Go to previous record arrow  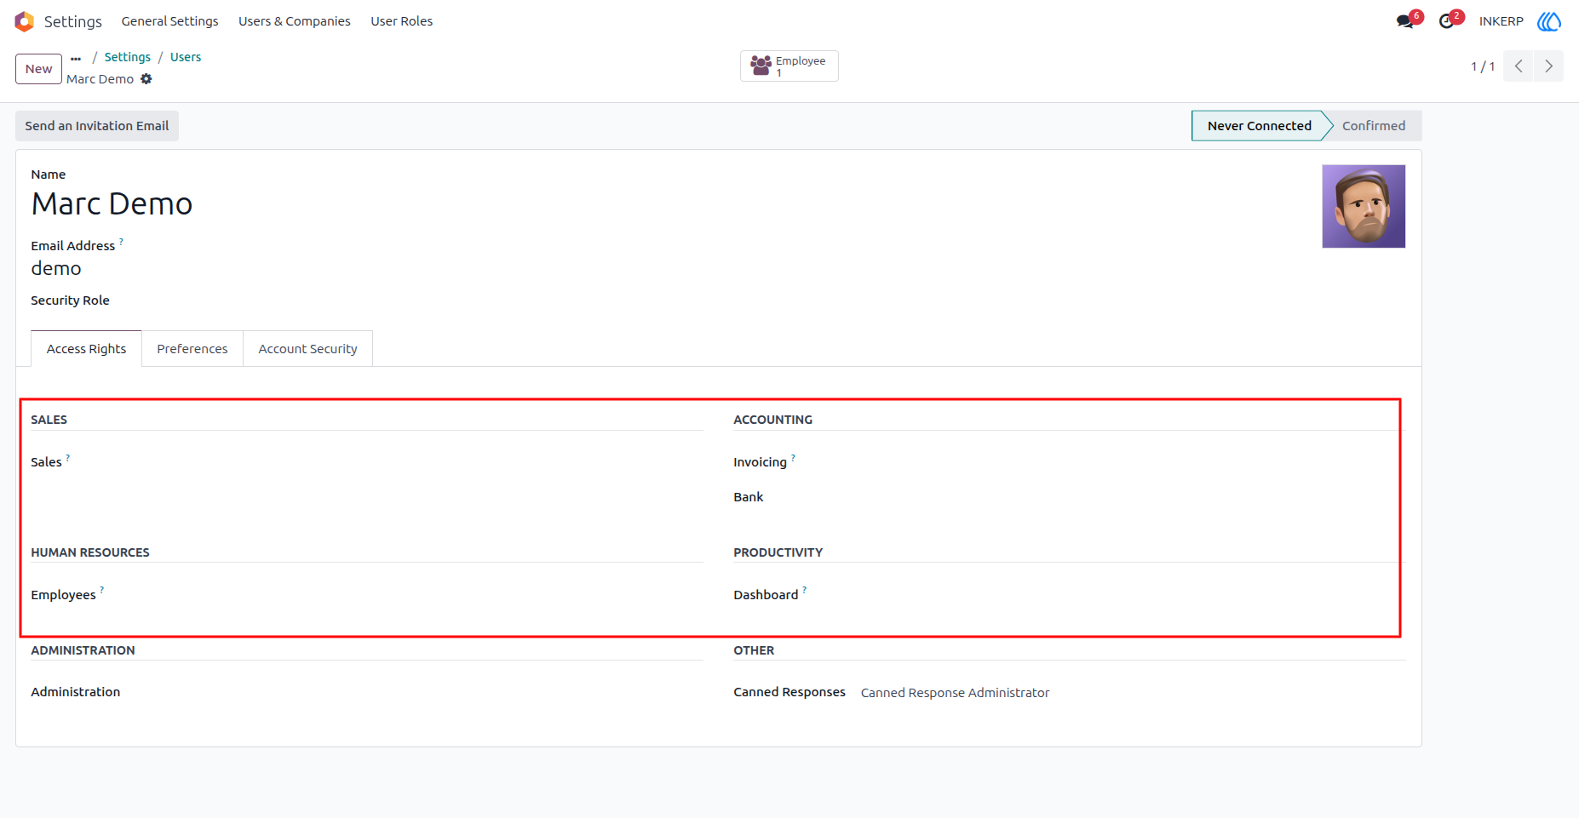coord(1519,66)
